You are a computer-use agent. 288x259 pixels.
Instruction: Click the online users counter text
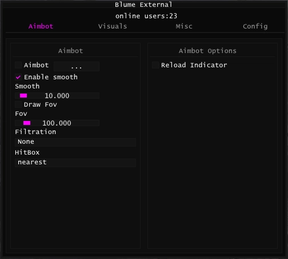tap(146, 16)
